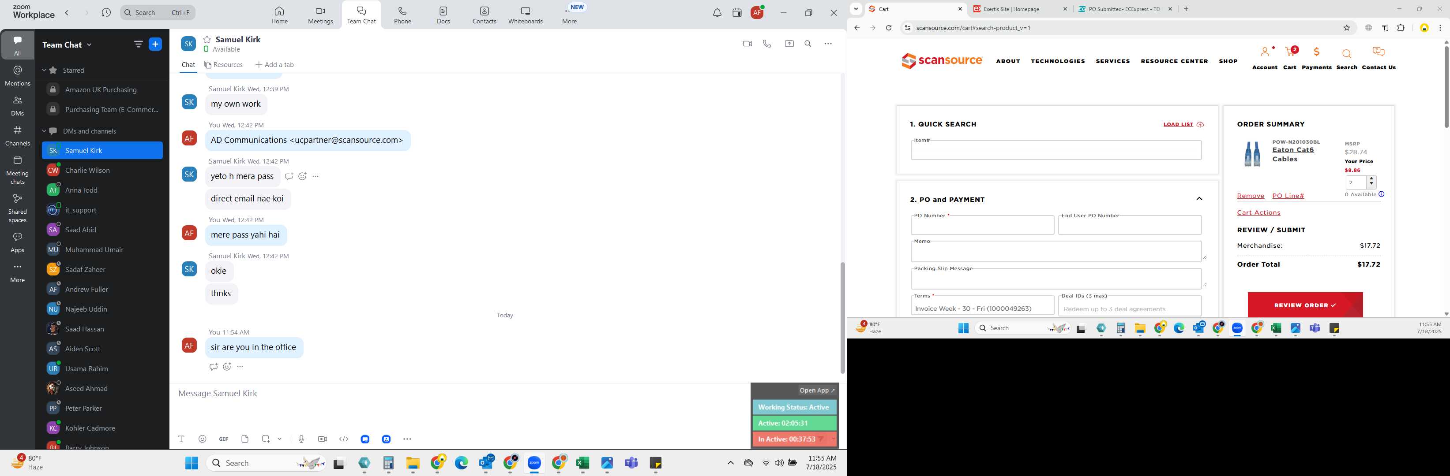
Task: Click the blue new chat plus button
Action: click(x=155, y=45)
